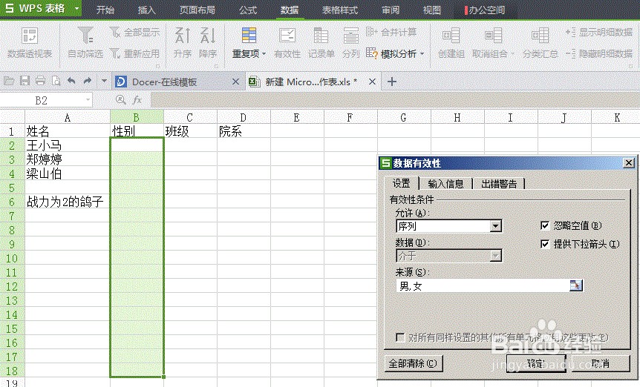Open Data Validity (有效性) tool
The height and width of the screenshot is (387, 640).
(287, 43)
